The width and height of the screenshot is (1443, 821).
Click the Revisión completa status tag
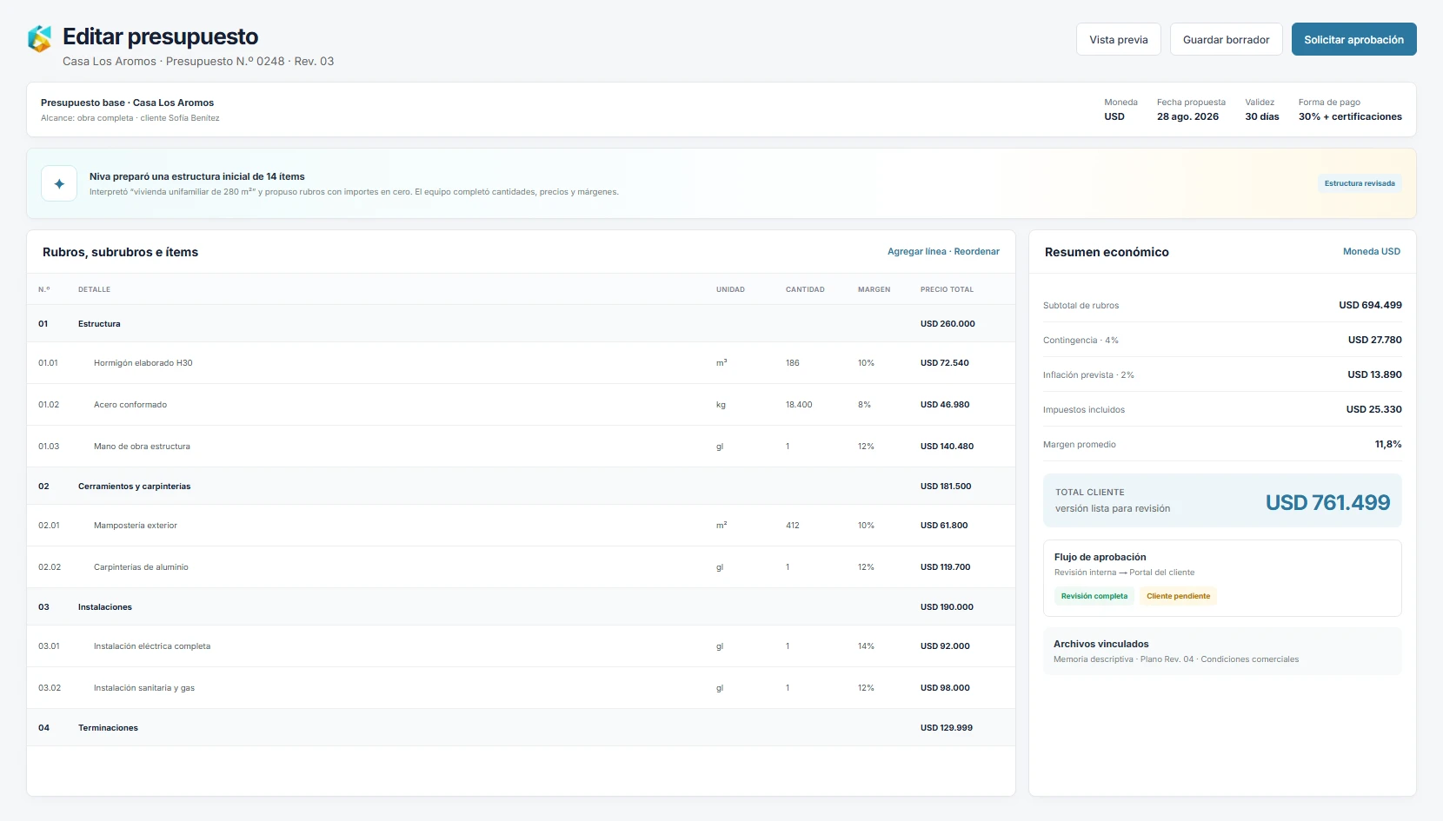pos(1094,596)
